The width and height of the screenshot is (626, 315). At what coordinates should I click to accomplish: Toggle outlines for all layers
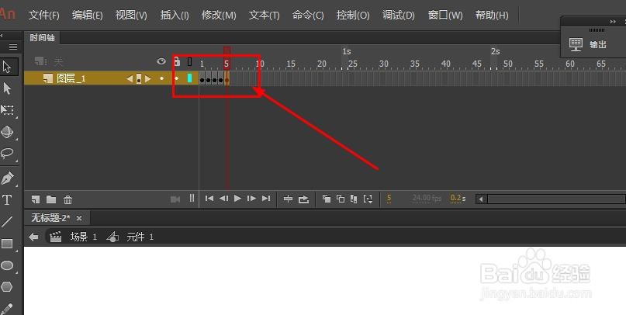tap(189, 61)
